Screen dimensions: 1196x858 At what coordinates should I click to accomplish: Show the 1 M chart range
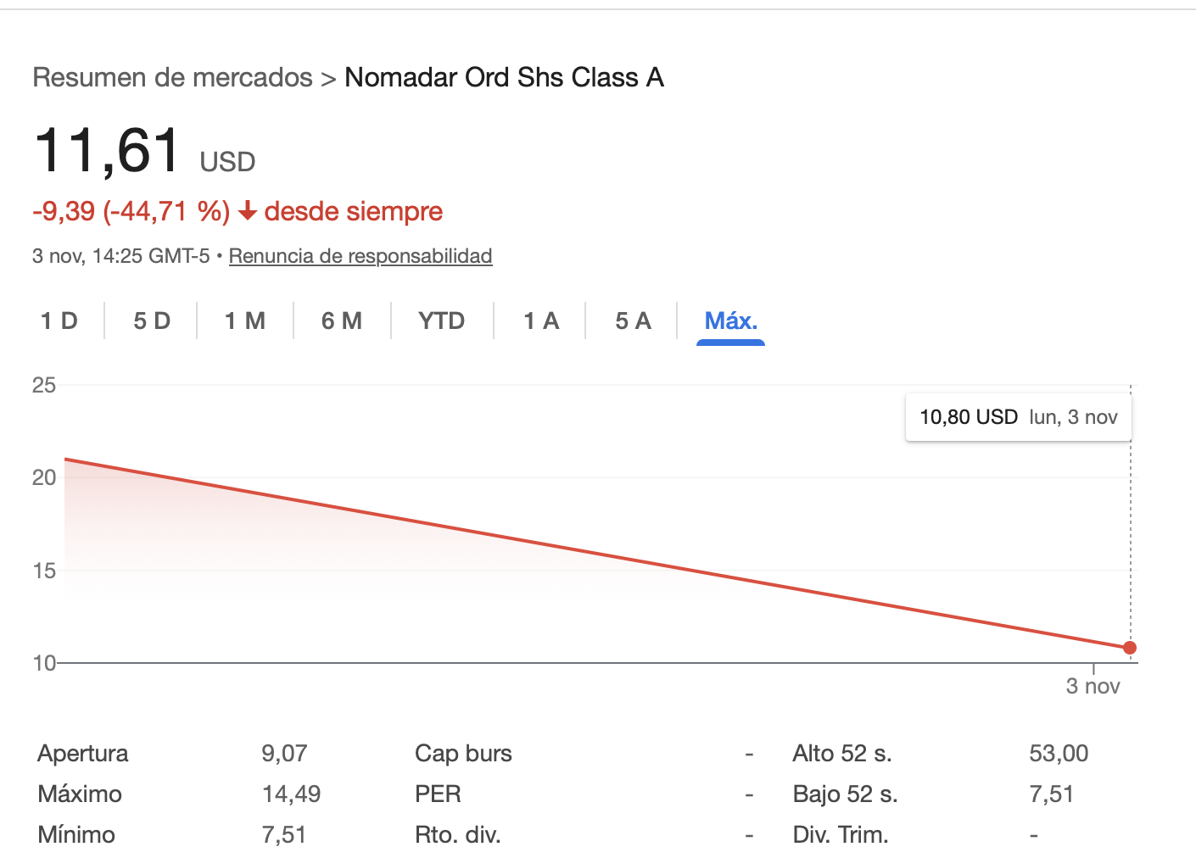[x=245, y=320]
